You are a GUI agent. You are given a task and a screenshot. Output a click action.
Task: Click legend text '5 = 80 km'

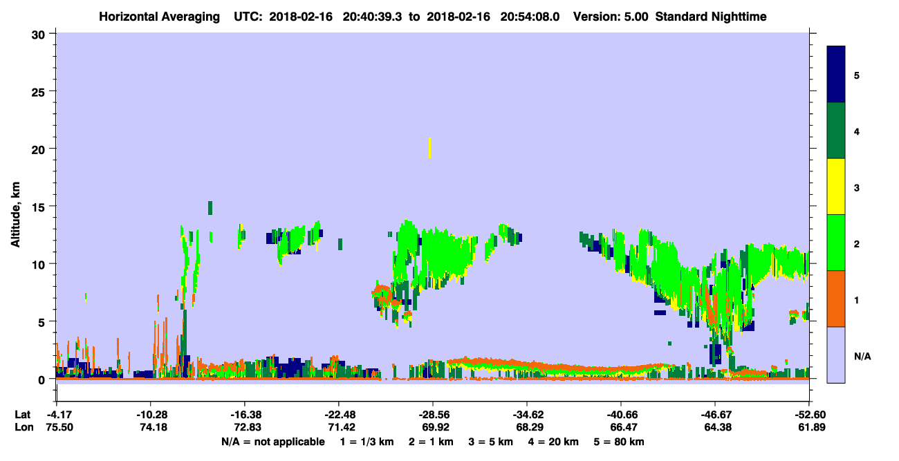tap(619, 442)
